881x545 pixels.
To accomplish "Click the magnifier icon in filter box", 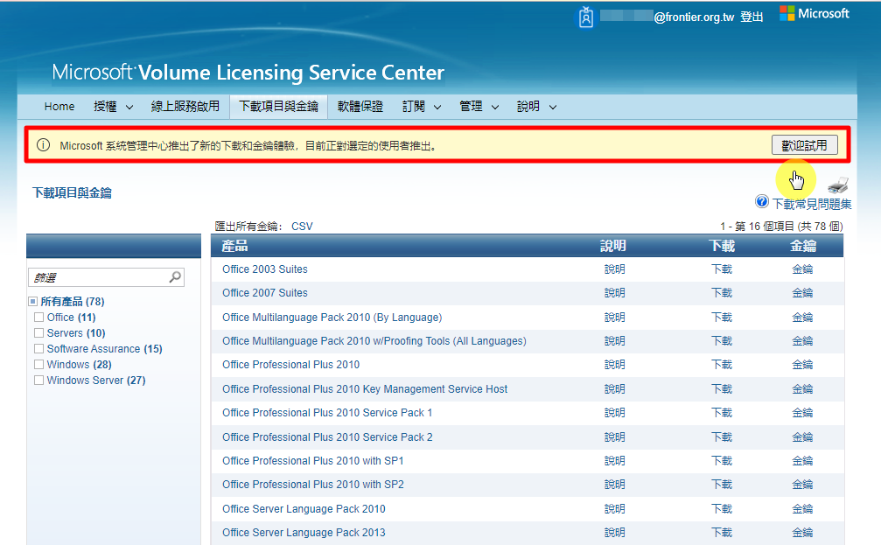I will point(175,277).
